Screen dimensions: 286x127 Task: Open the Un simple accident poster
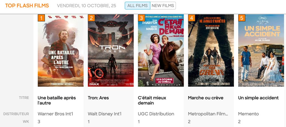(261, 50)
